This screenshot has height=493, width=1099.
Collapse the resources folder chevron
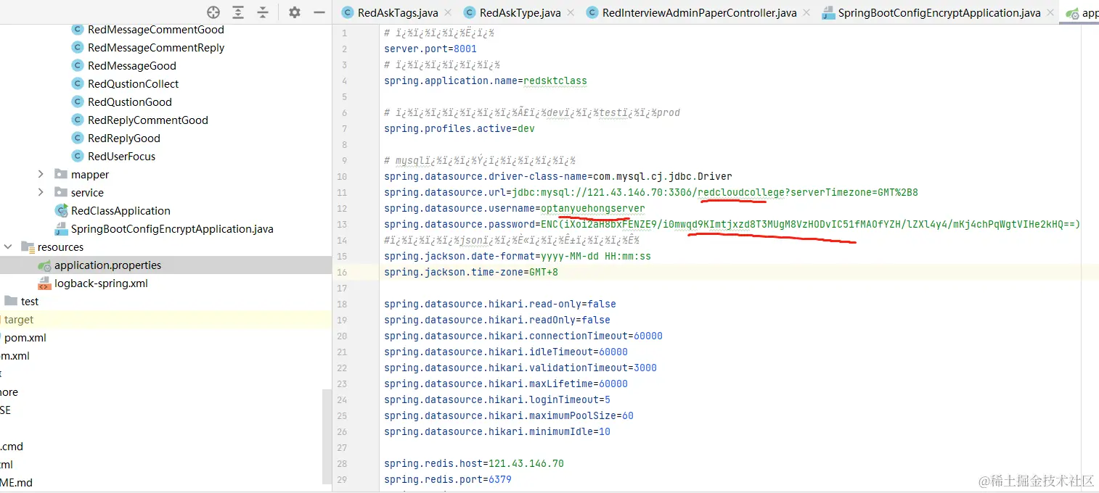[x=8, y=247]
